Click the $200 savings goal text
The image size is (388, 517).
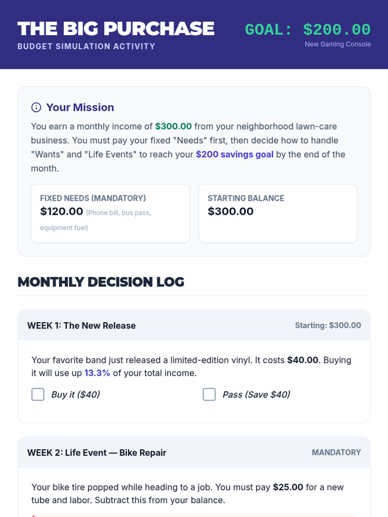coord(234,154)
